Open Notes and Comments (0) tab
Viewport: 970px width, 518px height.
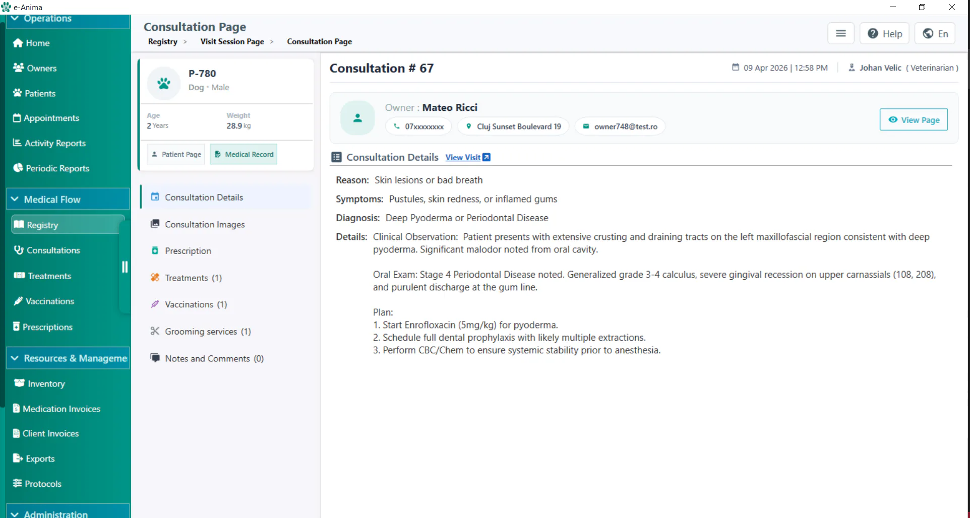[226, 358]
